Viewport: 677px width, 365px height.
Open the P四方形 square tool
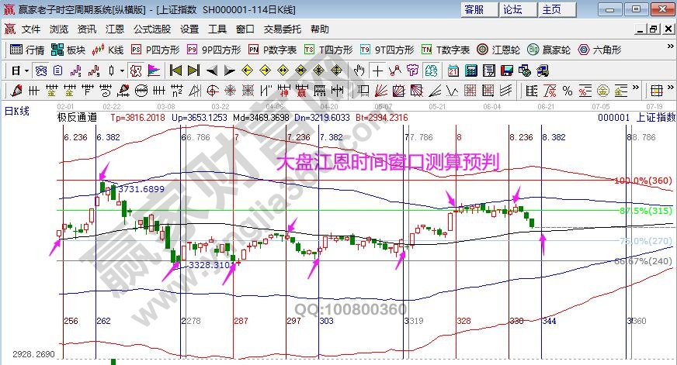tap(155, 50)
